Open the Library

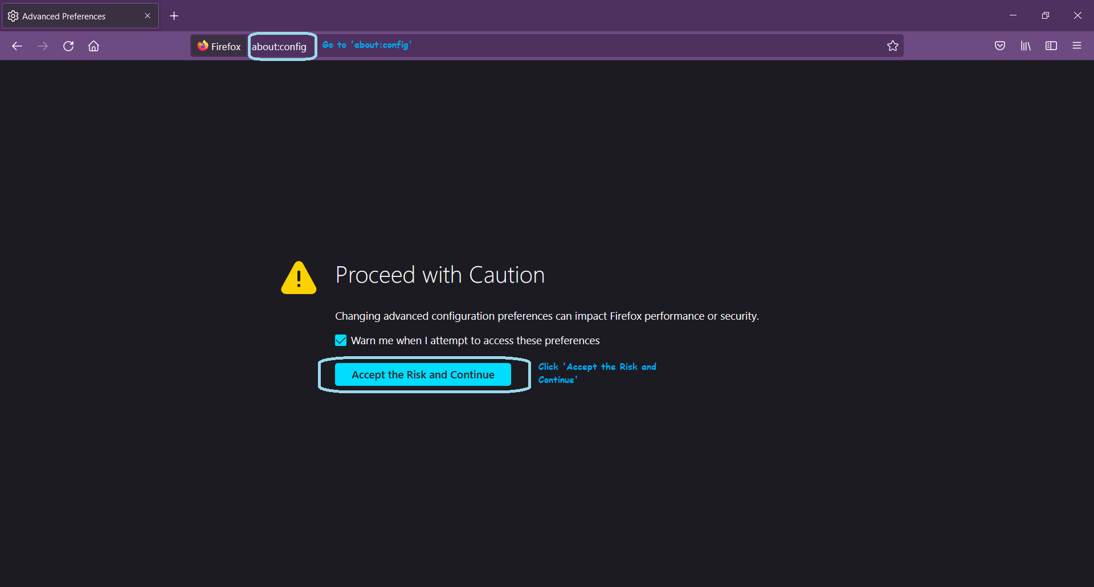[x=1026, y=46]
